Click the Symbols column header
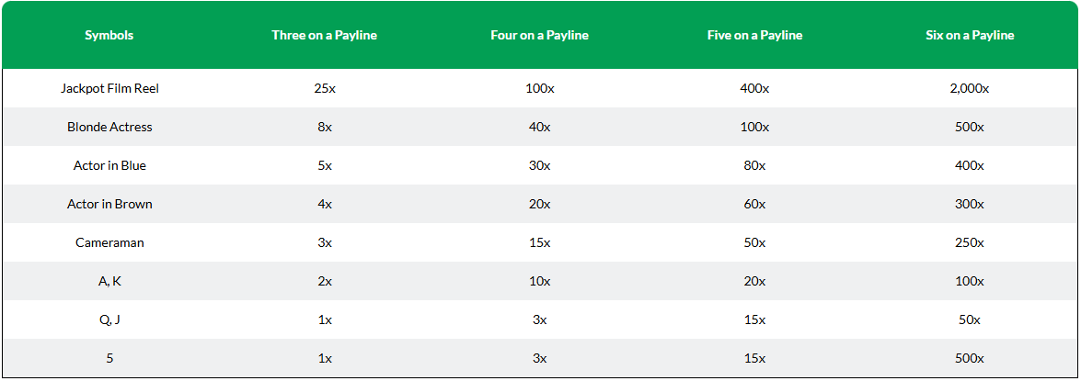The width and height of the screenshot is (1081, 381). coord(109,35)
